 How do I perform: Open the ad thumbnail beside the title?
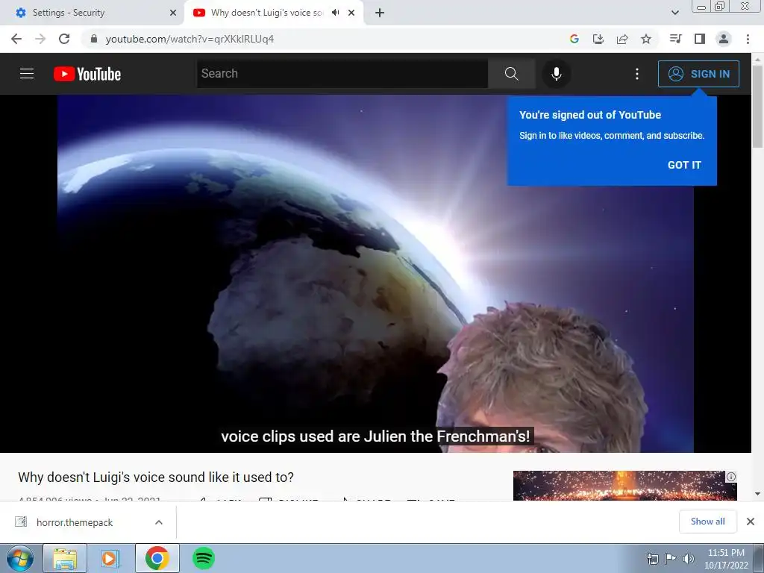624,485
